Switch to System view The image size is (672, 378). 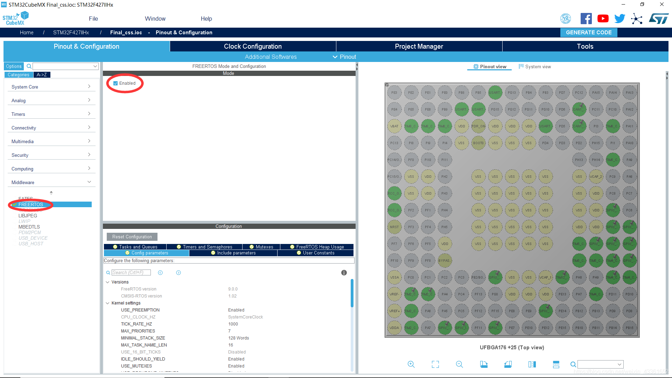(535, 66)
